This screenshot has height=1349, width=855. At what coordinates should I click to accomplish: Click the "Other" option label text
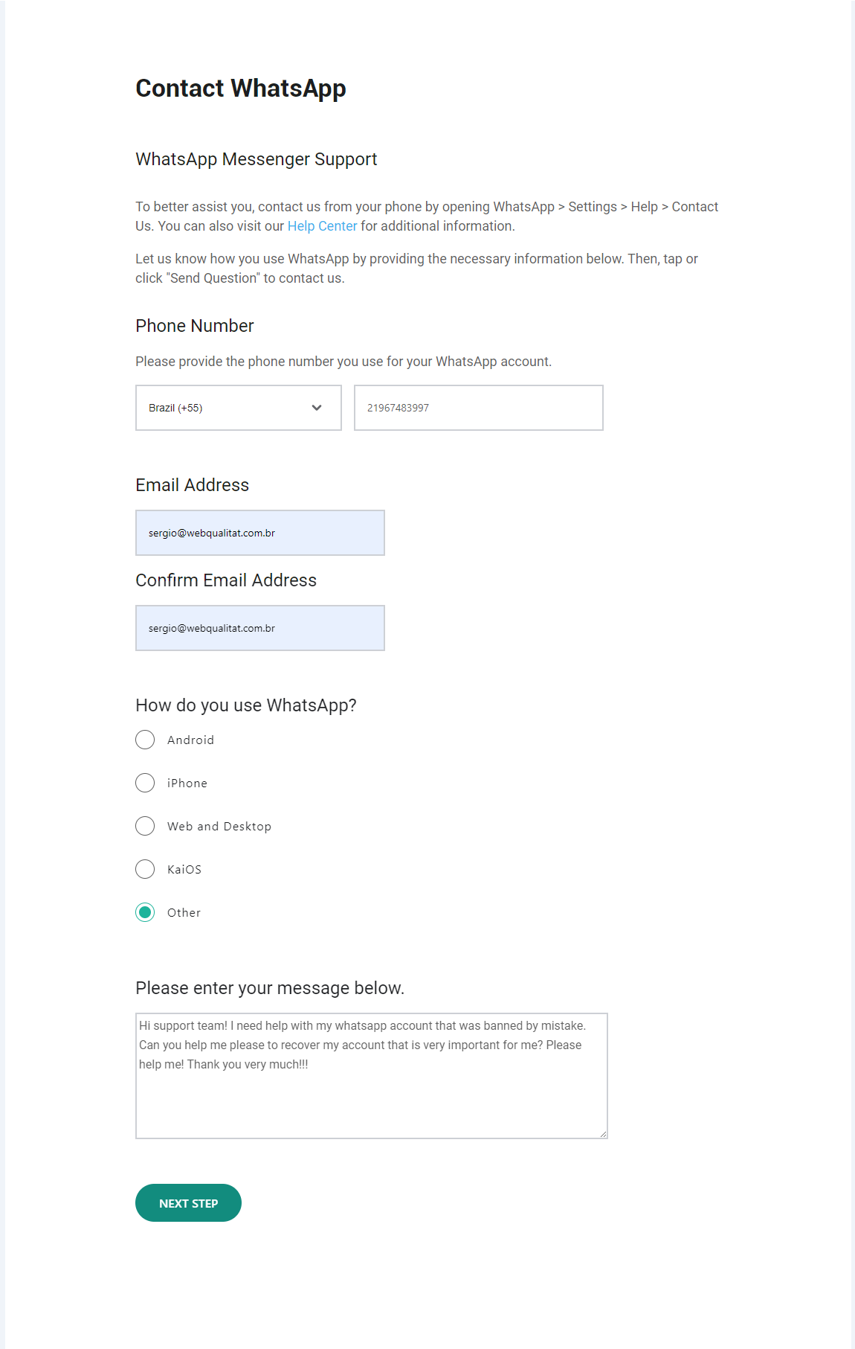[x=184, y=912]
